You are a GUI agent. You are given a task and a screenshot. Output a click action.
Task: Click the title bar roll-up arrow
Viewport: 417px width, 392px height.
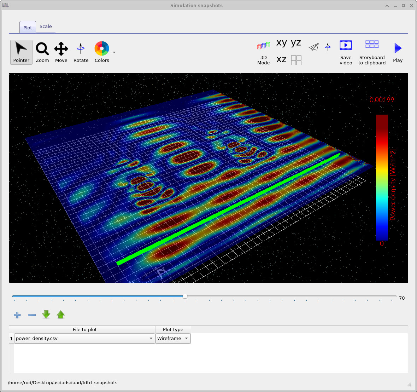387,6
